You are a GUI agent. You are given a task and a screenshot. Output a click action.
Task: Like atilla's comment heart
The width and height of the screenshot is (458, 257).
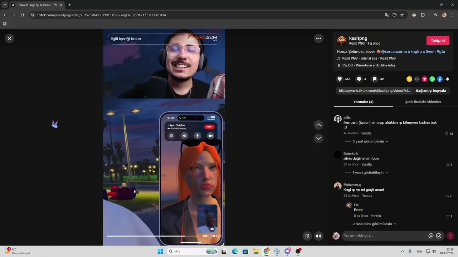pos(447,134)
